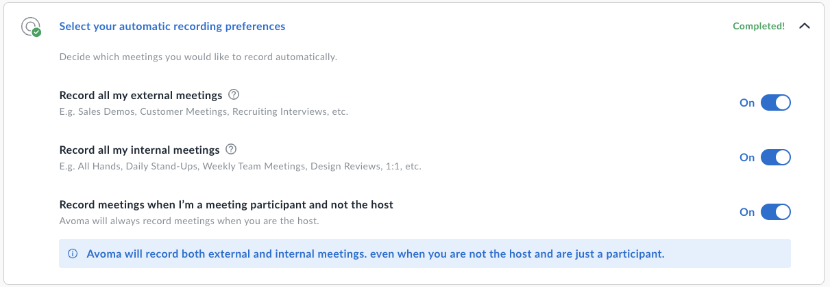This screenshot has height=287, width=830.
Task: Collapse the recording preferences section chevron
Action: tap(805, 26)
